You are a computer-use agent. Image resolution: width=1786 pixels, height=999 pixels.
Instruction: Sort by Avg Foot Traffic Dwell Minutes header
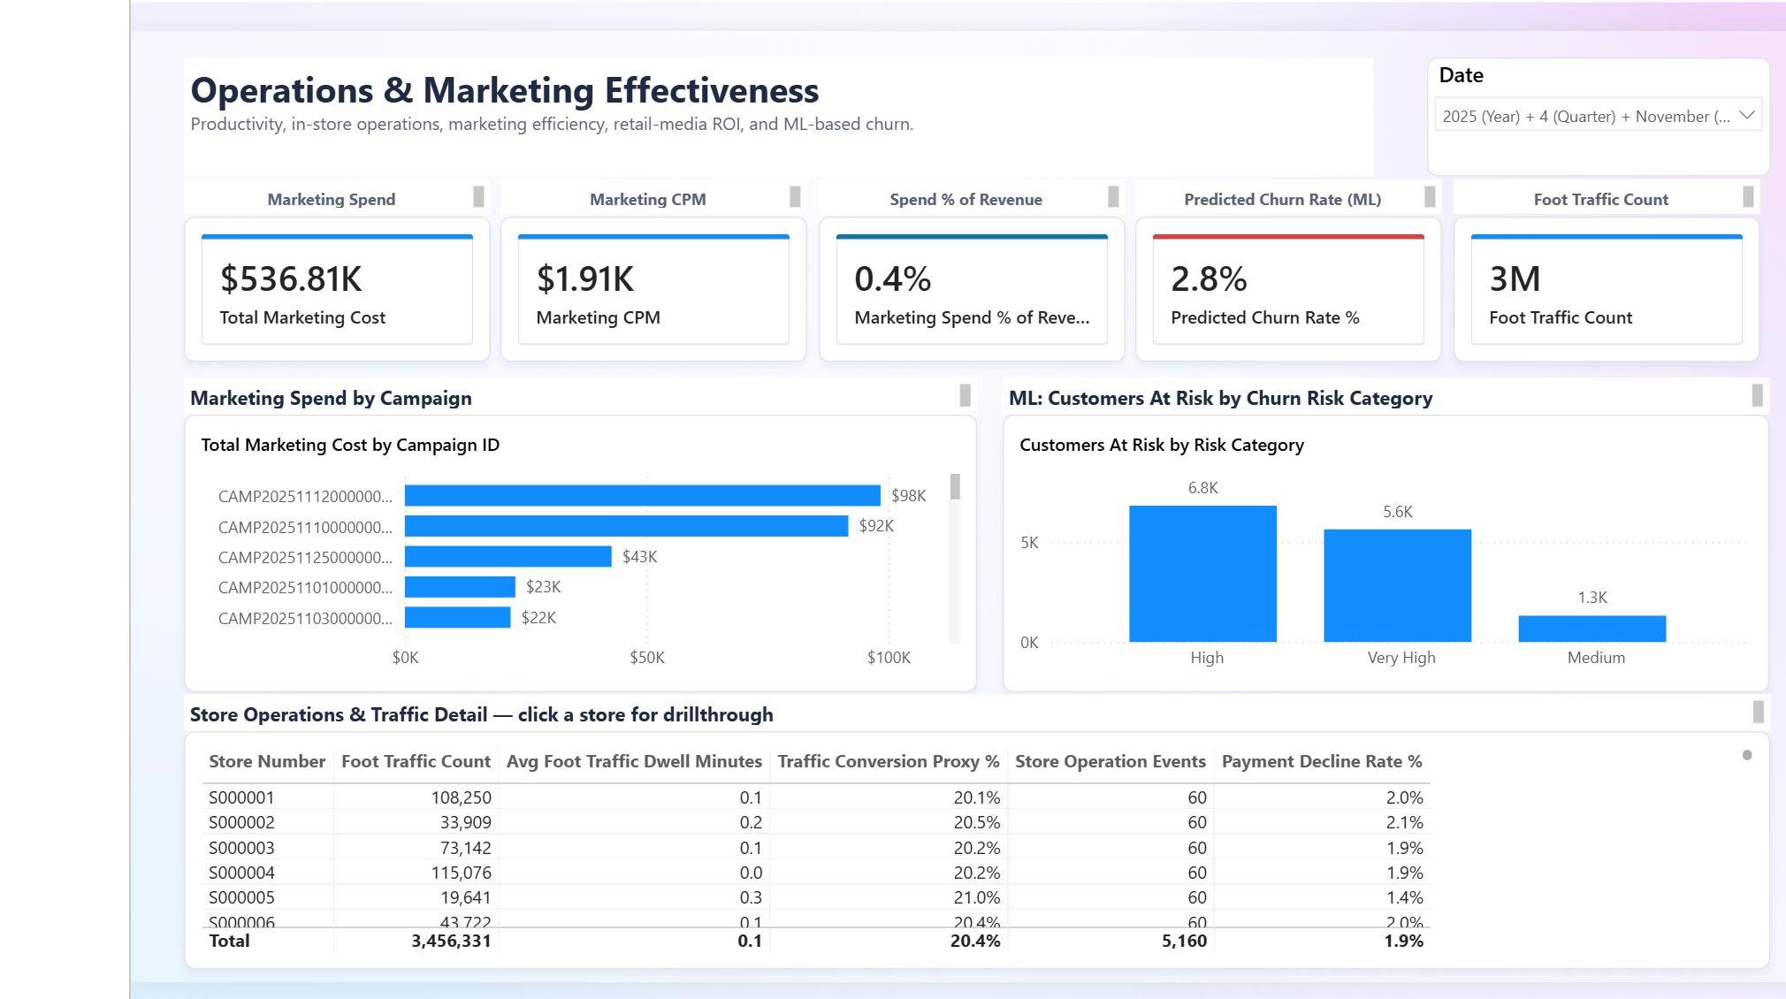tap(634, 761)
